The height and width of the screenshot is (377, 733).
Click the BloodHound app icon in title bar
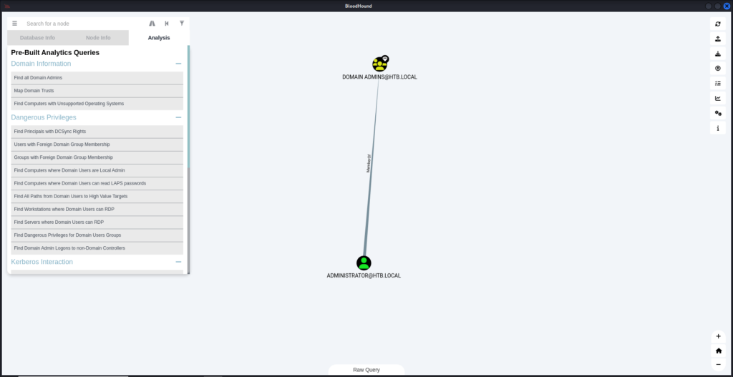pos(7,6)
